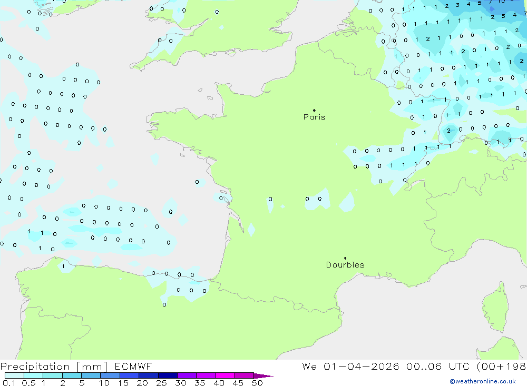Click the Dourbies location dot marker
The height and width of the screenshot is (386, 527).
pos(345,258)
